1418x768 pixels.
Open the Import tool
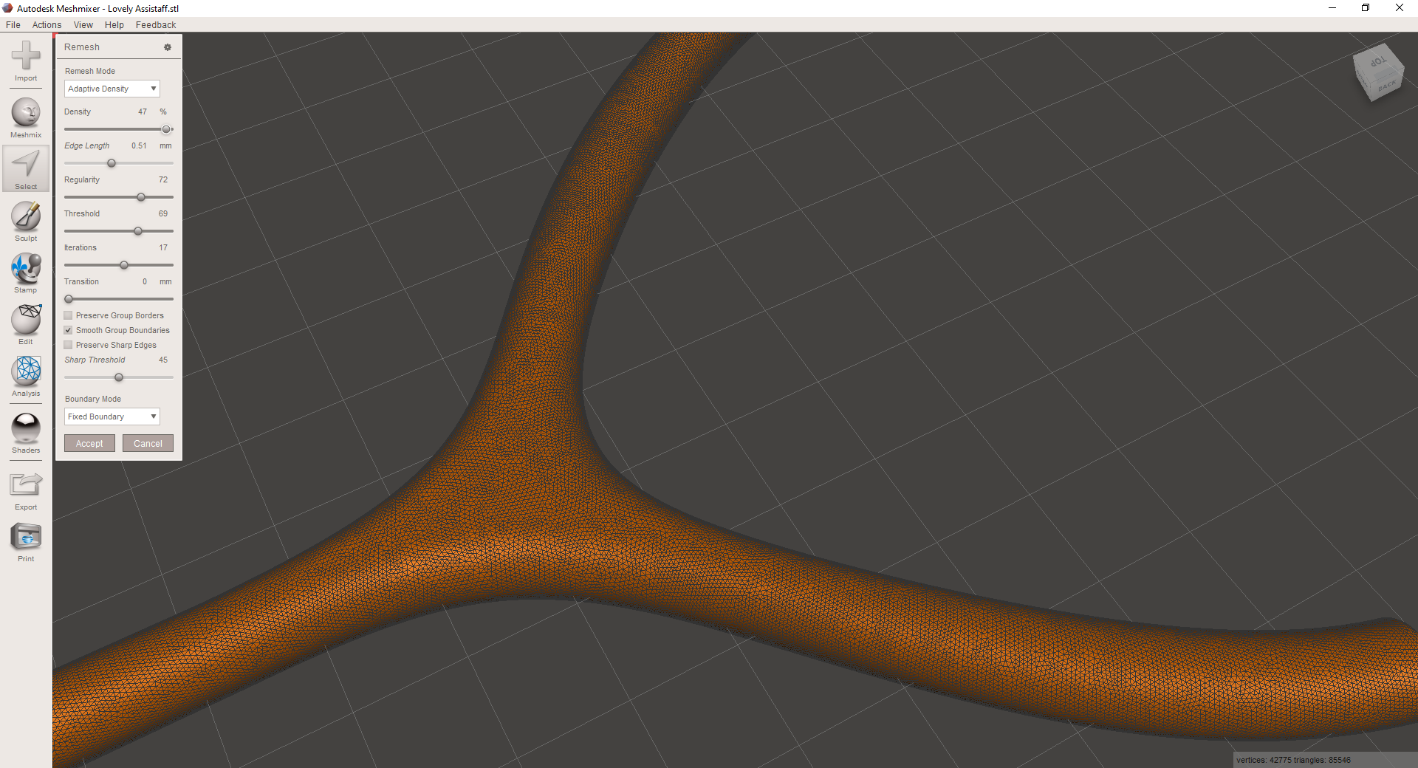coord(26,61)
